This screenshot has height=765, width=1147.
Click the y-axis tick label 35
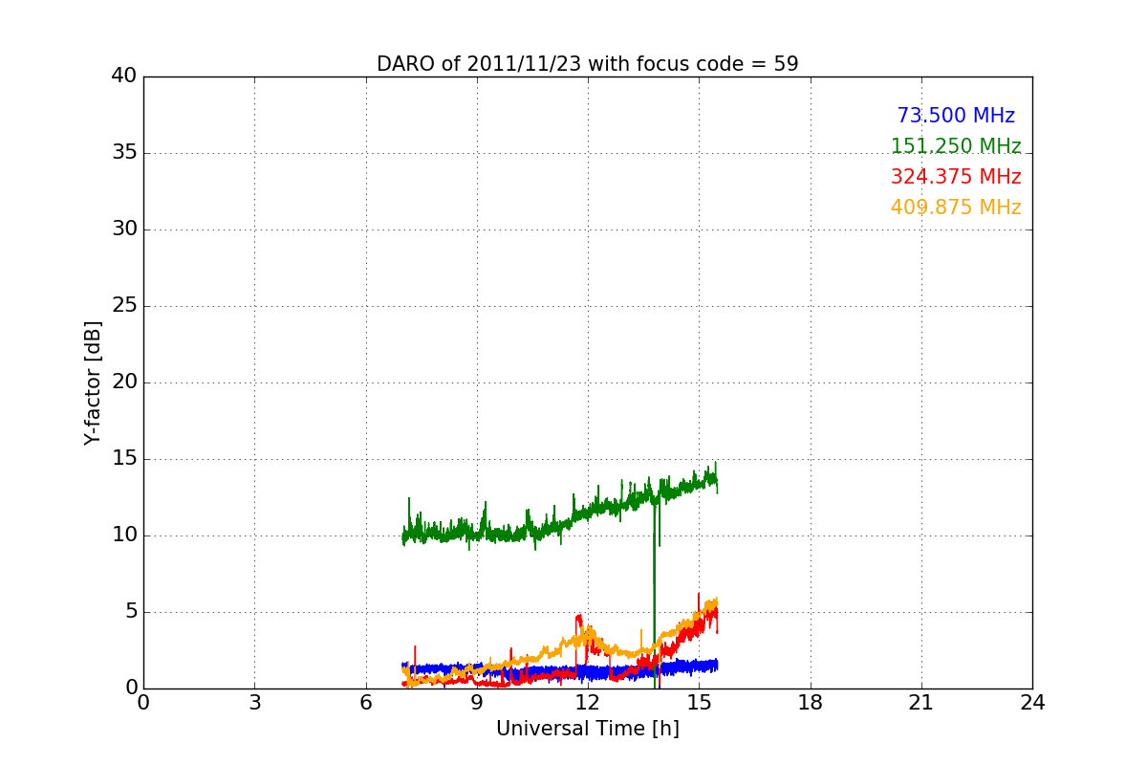tap(124, 153)
